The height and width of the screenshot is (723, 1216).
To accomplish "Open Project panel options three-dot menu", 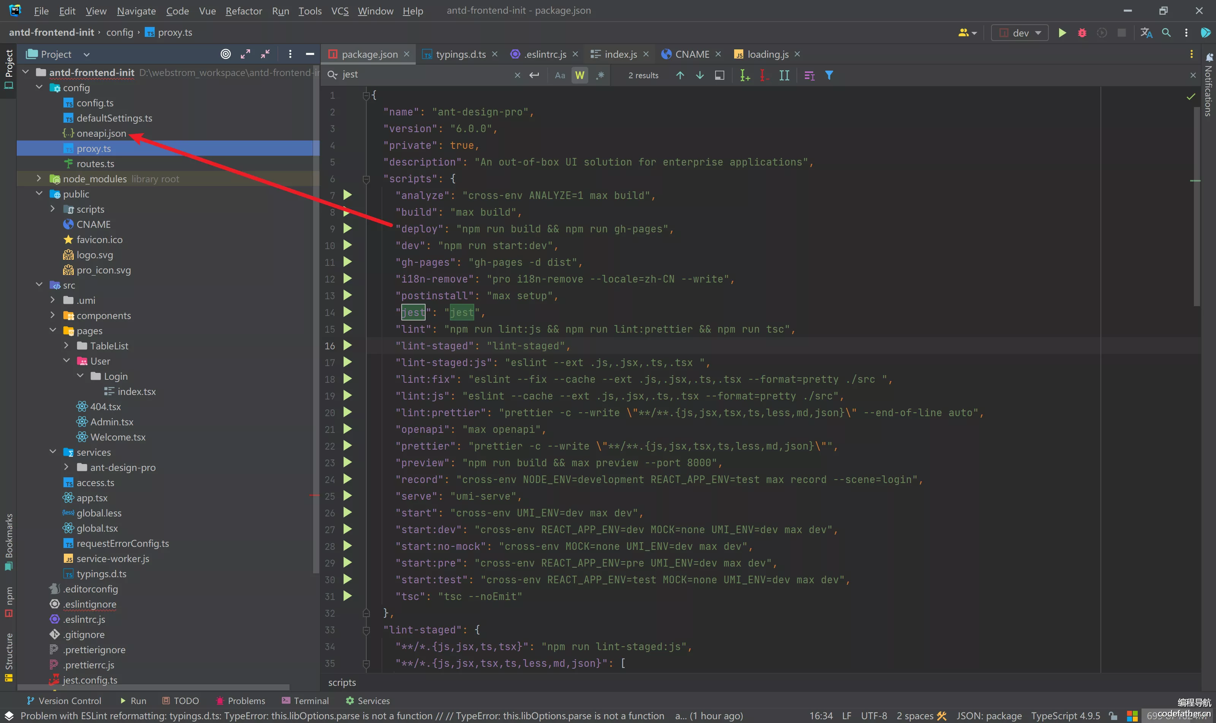I will click(290, 54).
